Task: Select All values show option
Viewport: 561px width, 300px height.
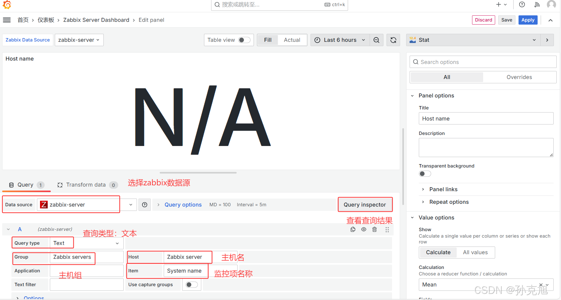Action: pyautogui.click(x=475, y=252)
